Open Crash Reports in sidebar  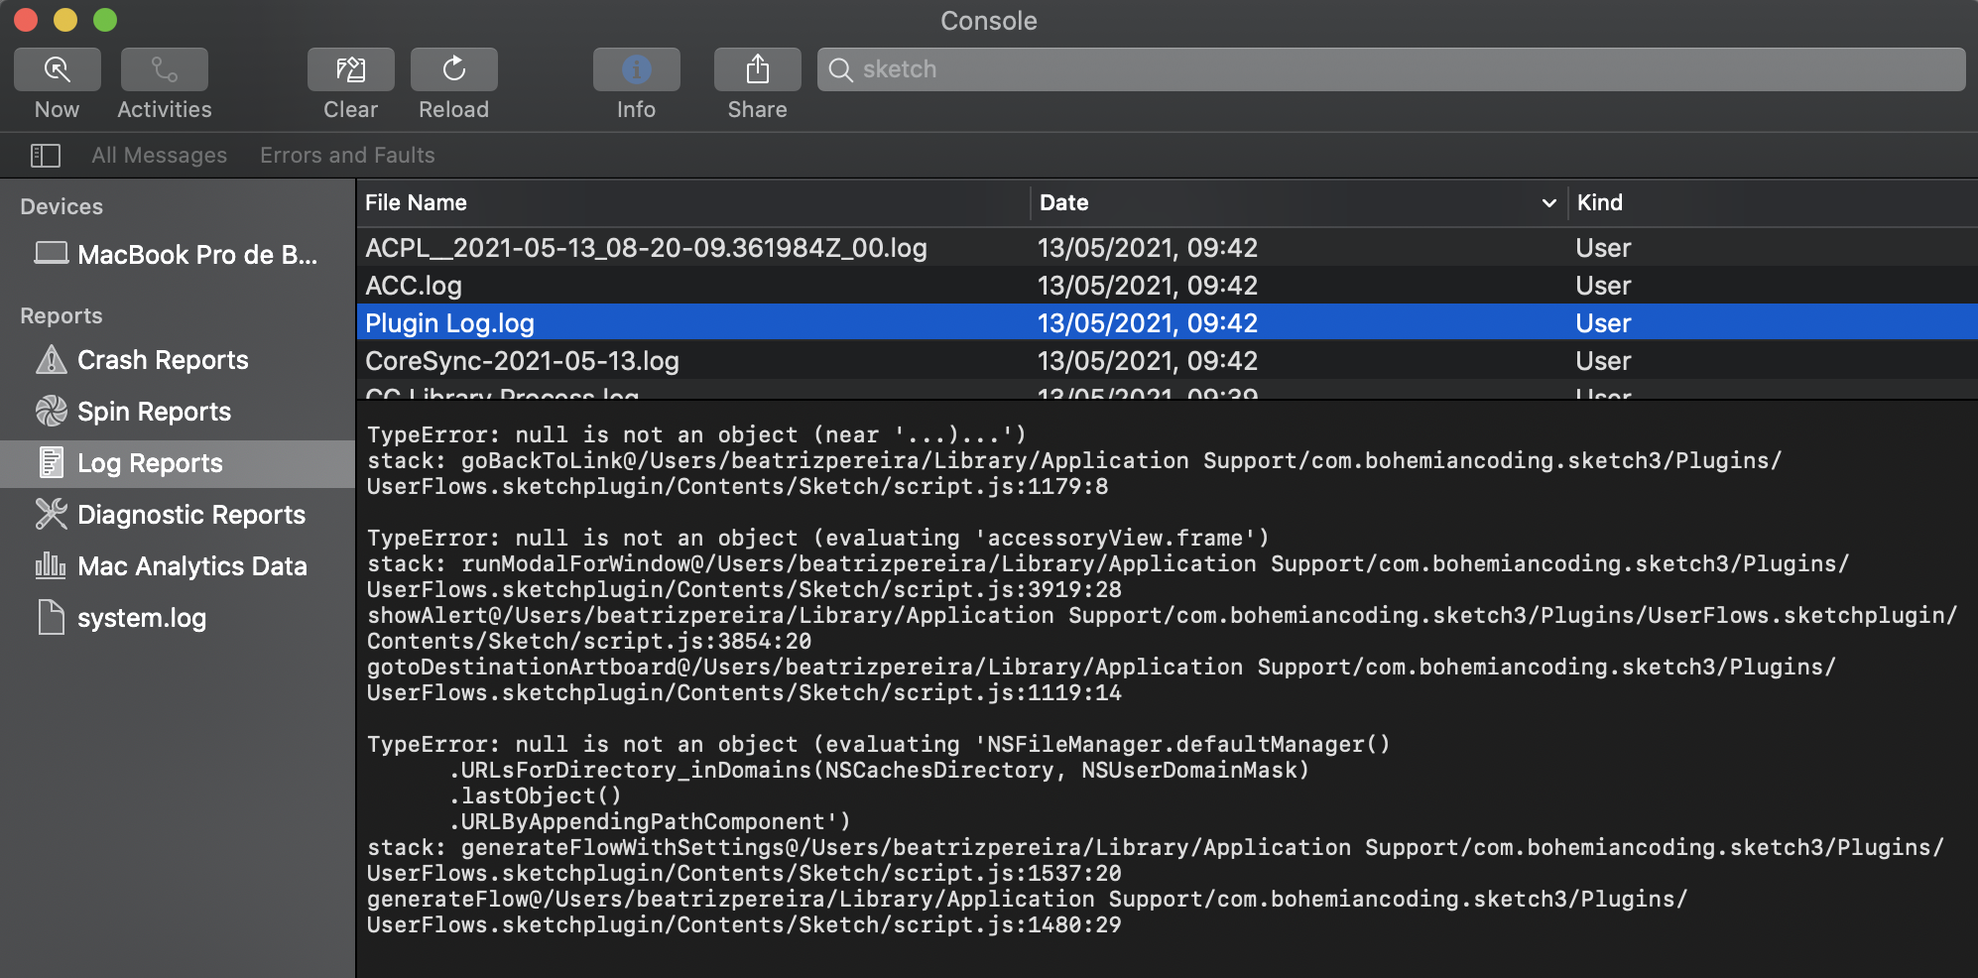pos(177,360)
